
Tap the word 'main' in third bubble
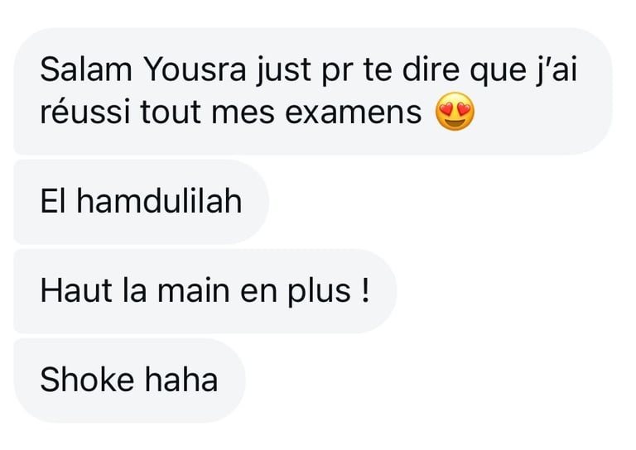(194, 291)
